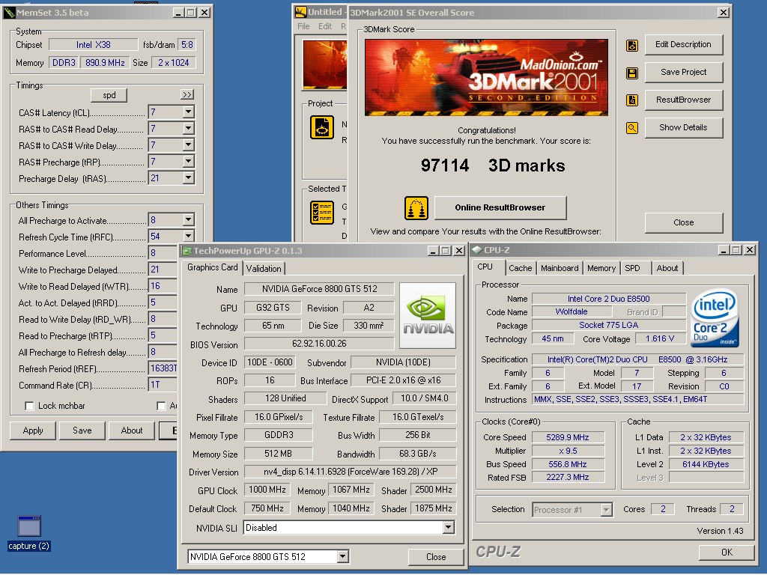The height and width of the screenshot is (575, 767).
Task: Open the RAS# to CAS# Write Delay dropdown
Action: [188, 144]
